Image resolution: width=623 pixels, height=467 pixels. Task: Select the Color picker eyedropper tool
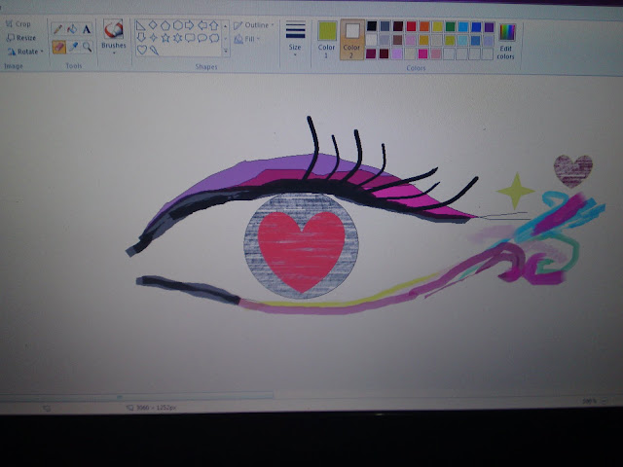[73, 47]
